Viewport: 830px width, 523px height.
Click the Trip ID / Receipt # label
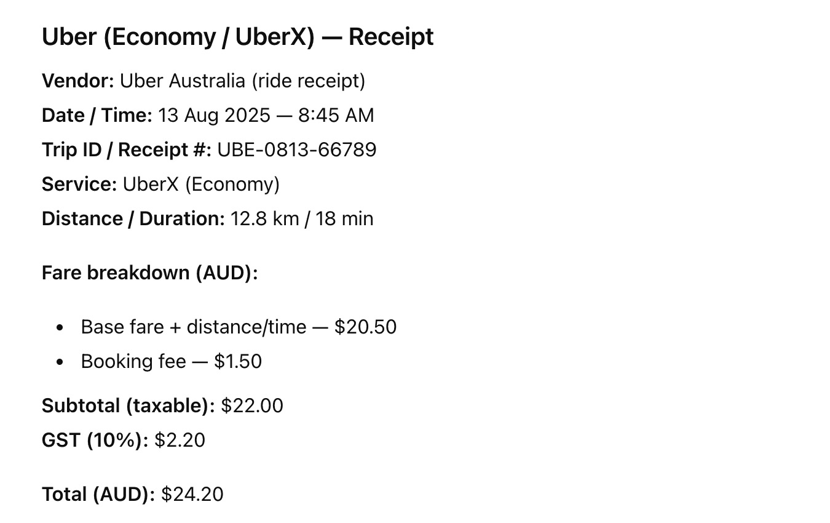126,150
